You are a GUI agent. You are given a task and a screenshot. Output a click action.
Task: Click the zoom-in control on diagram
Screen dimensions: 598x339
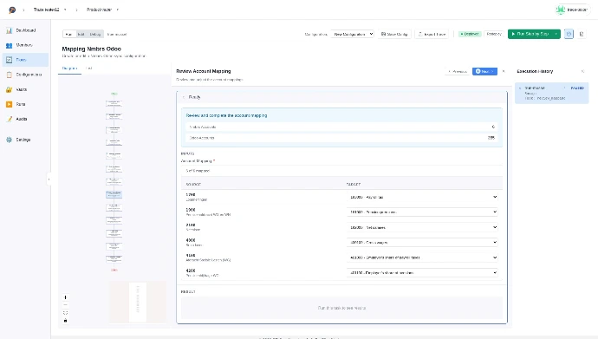point(65,297)
